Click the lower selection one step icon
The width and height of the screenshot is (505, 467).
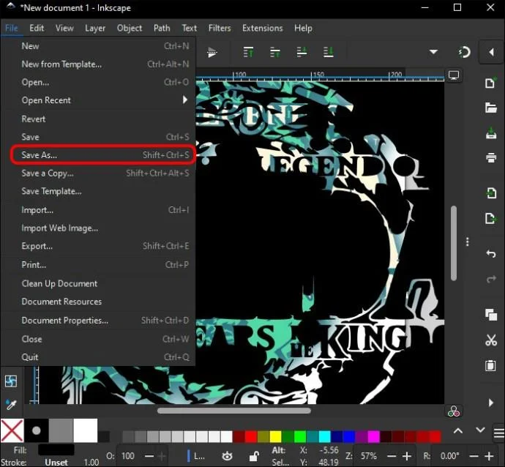302,52
